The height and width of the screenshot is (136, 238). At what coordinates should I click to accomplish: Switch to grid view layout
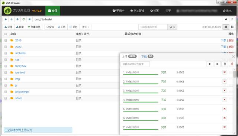pyautogui.click(x=232, y=27)
